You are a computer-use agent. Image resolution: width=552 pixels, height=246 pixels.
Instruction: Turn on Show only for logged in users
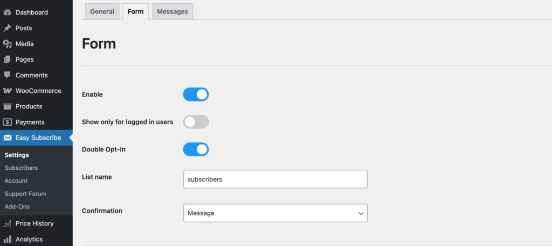coord(196,122)
